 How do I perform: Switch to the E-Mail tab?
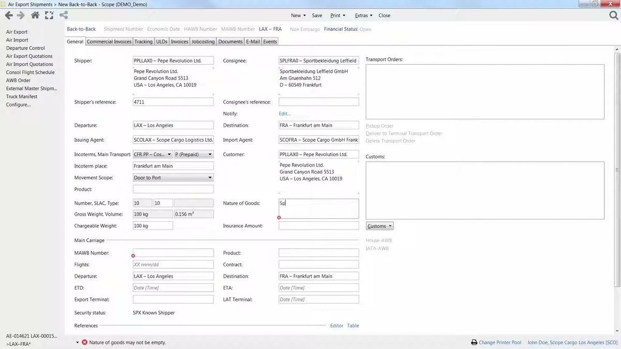[253, 41]
